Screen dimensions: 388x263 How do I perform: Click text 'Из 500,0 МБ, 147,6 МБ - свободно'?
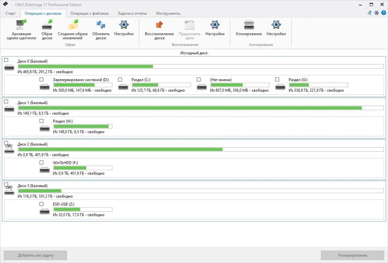(x=82, y=90)
